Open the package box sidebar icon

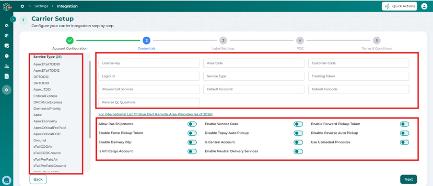click(x=7, y=35)
